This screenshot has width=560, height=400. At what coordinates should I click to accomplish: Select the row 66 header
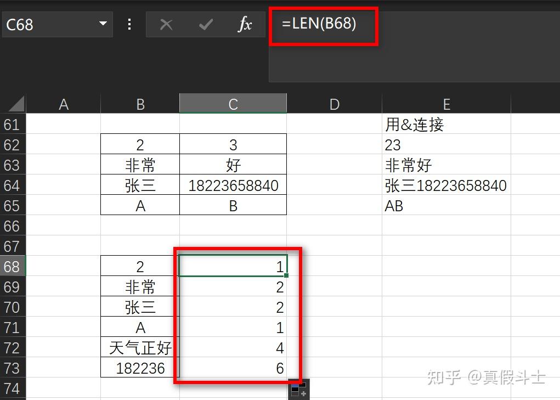[x=13, y=226]
